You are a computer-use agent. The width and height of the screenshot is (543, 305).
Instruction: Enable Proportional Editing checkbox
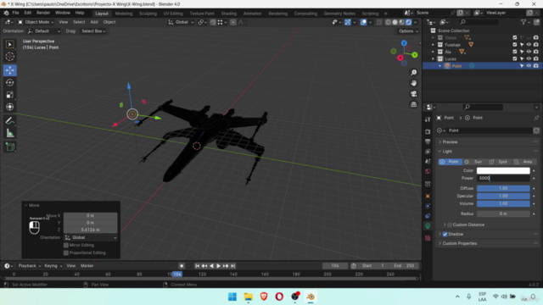(66, 252)
